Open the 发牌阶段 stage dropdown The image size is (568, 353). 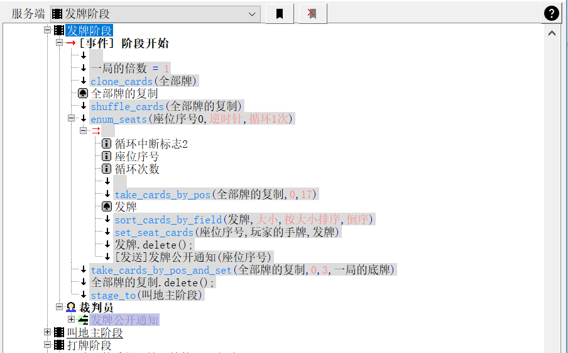point(253,14)
